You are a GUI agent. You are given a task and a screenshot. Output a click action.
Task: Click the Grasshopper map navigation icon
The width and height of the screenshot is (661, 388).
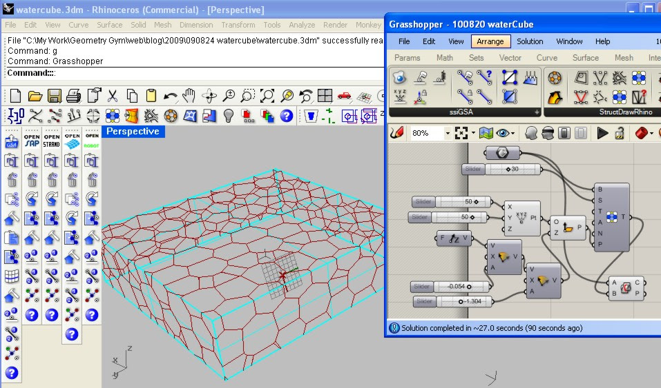point(486,133)
